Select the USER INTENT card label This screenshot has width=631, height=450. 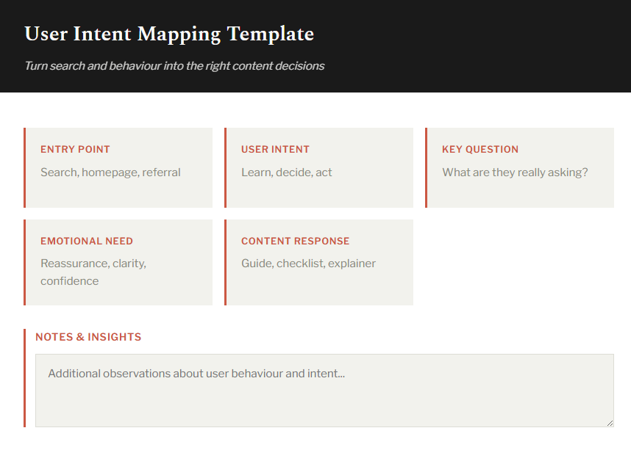(275, 149)
